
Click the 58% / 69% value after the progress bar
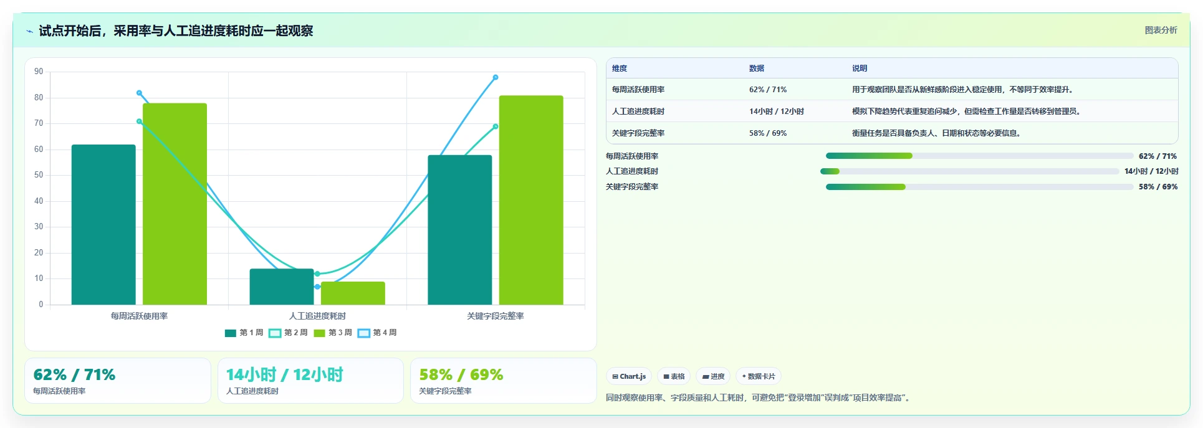pyautogui.click(x=1157, y=187)
